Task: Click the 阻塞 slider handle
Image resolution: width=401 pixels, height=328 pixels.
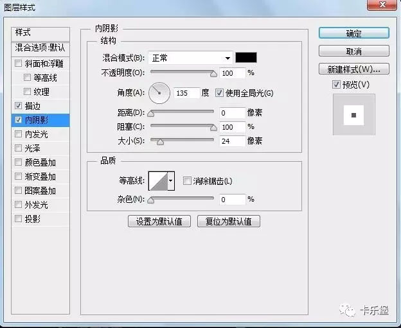Action: coord(213,128)
